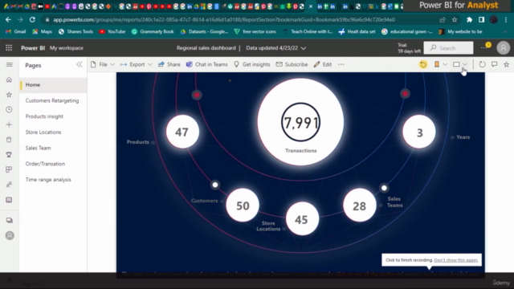Click the Search box
The height and width of the screenshot is (289, 514).
(448, 48)
